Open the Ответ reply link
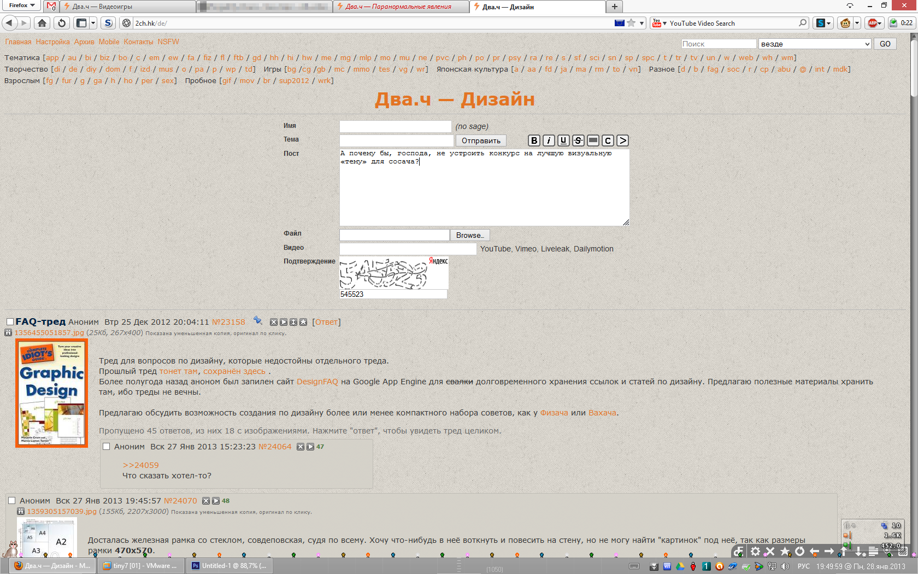The image size is (918, 574). [x=326, y=322]
